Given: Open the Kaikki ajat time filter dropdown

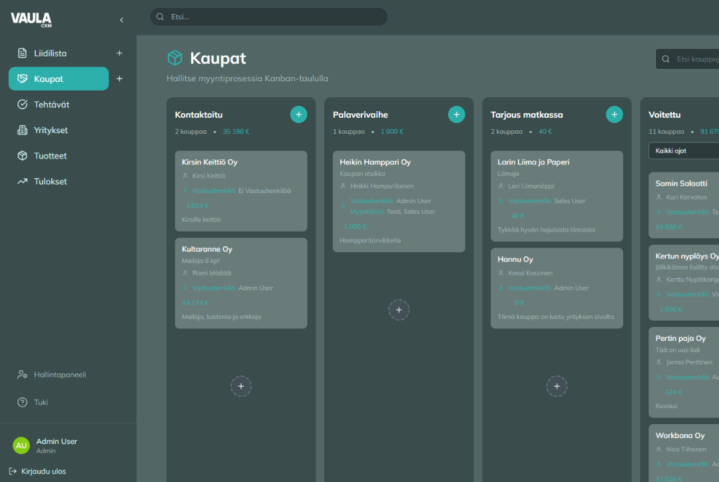Looking at the screenshot, I should 682,151.
